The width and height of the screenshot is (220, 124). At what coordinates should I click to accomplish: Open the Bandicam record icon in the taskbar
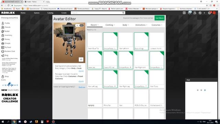(x=53, y=122)
